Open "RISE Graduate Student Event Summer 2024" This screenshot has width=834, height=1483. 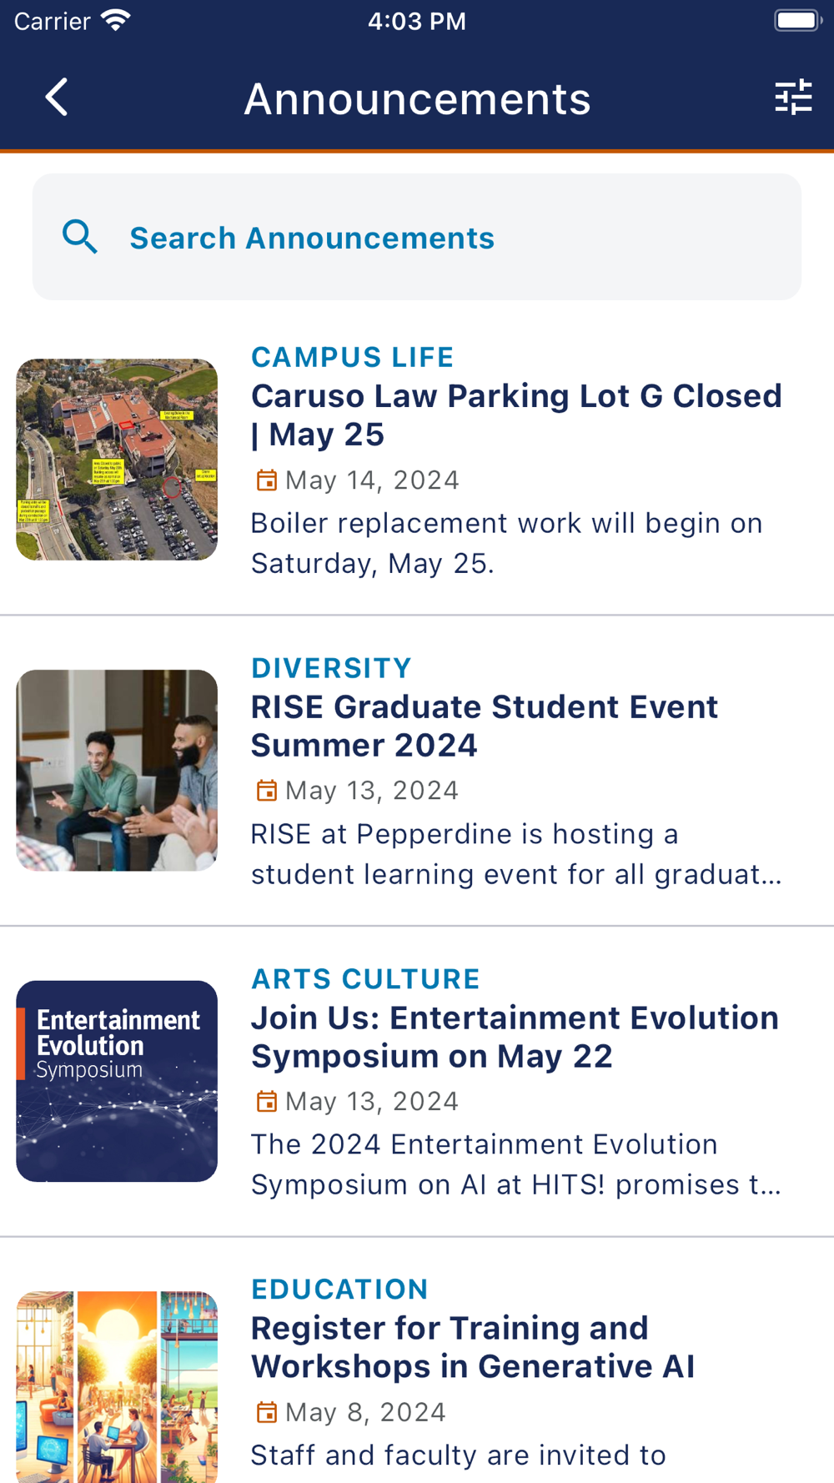[485, 726]
